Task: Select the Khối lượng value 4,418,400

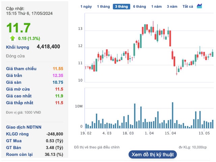Action: 48,47
